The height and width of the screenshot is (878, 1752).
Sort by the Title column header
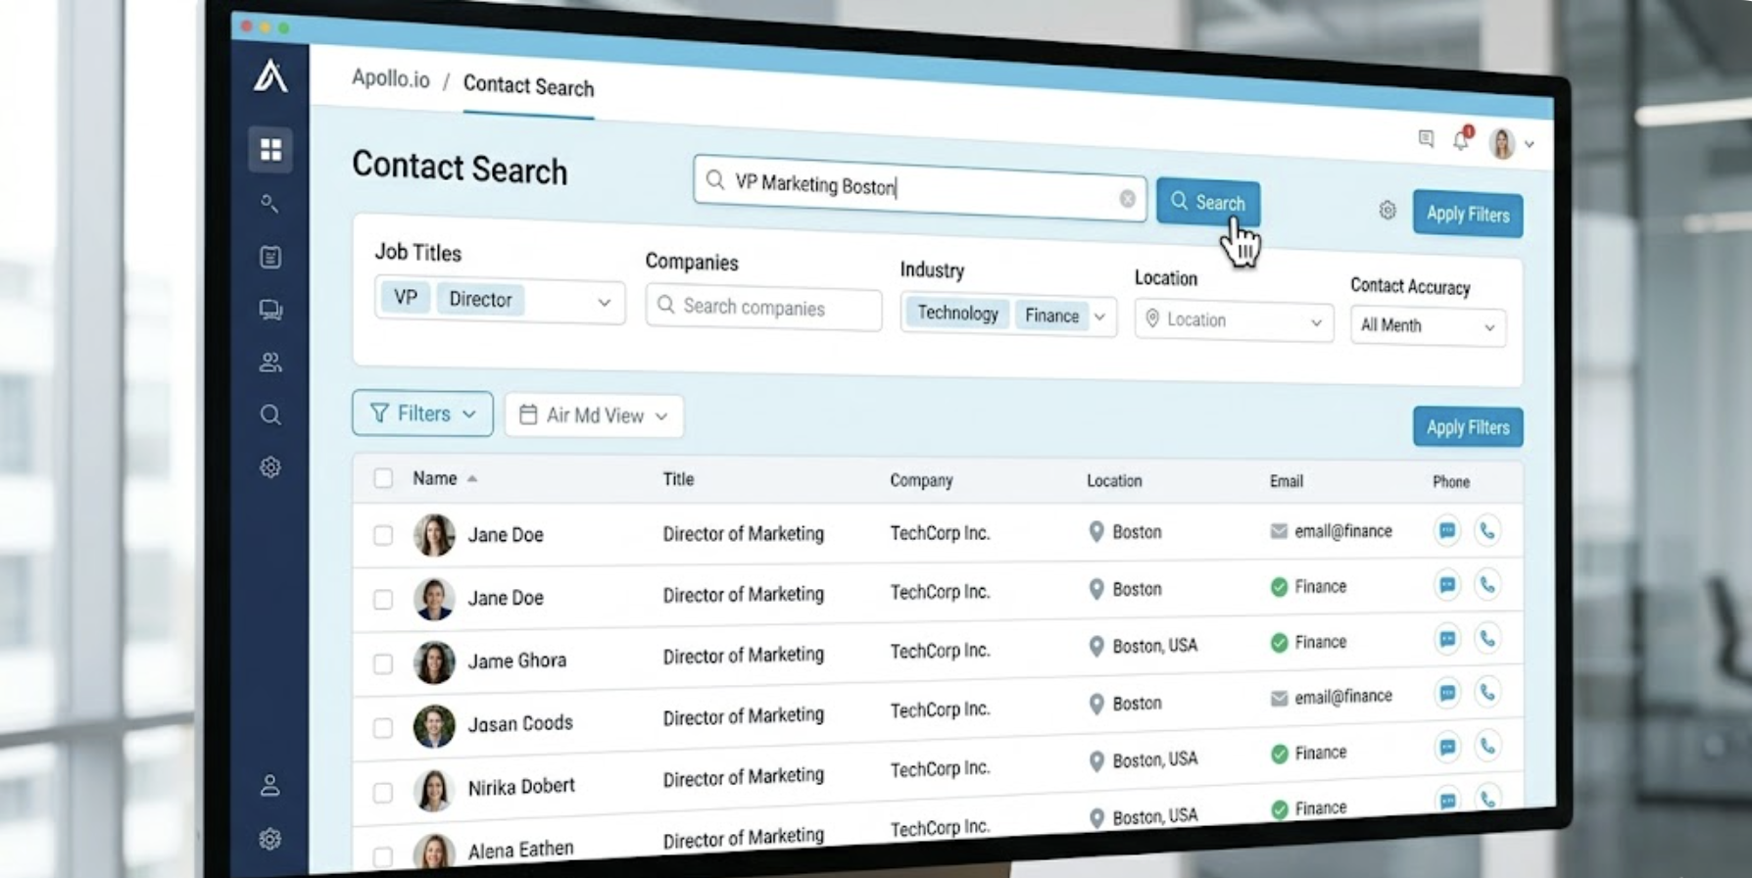pos(678,479)
